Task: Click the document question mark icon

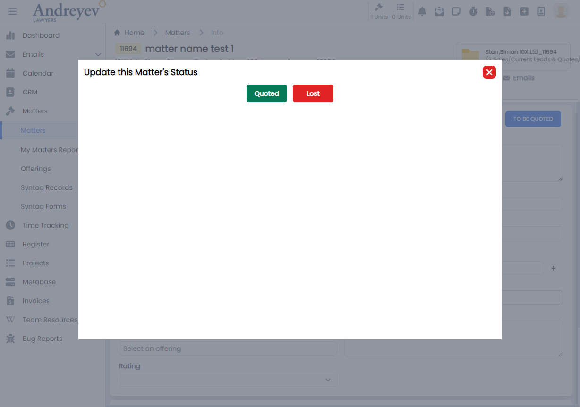Action: click(490, 11)
